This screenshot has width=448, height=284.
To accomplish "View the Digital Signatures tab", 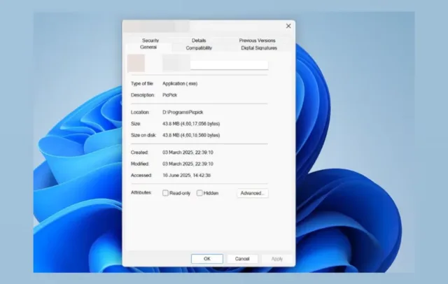I will (259, 48).
